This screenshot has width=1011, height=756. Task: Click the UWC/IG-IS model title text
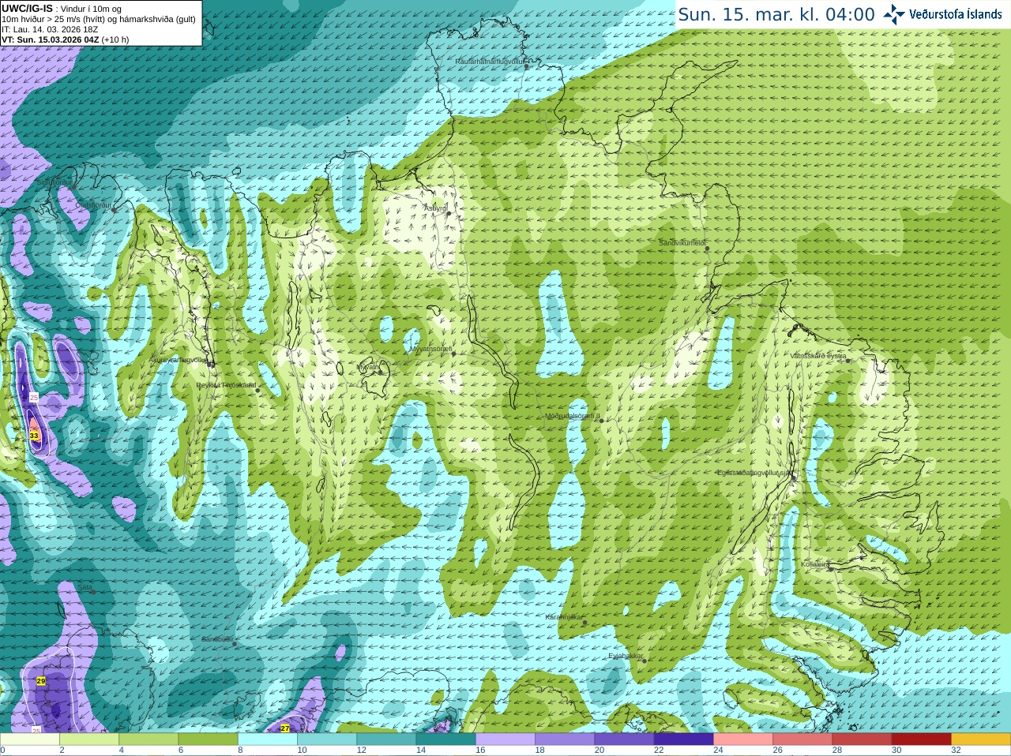(x=27, y=8)
